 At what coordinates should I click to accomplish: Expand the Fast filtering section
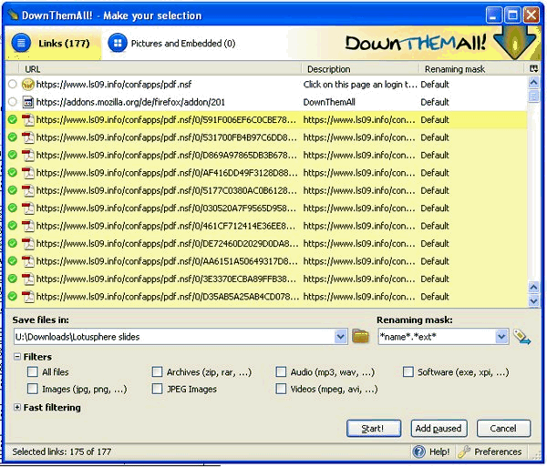pos(16,407)
